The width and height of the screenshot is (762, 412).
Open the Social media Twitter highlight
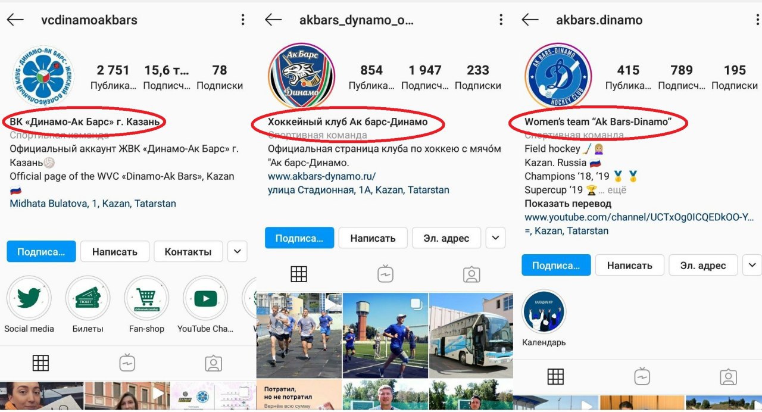pos(29,298)
